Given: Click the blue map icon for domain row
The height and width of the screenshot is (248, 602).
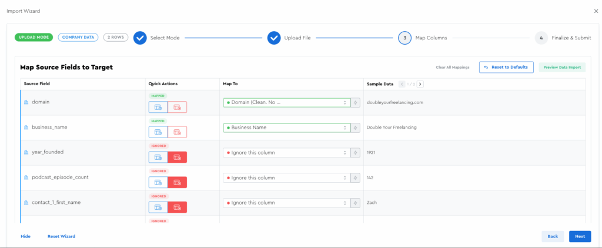Looking at the screenshot, I should click(x=158, y=107).
